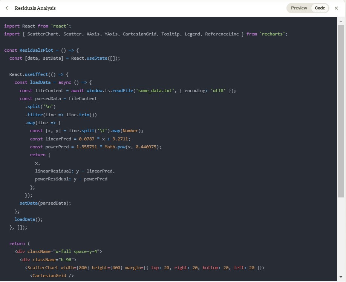Click the 'async' keyword
Viewport: 346px width, 282px height.
pos(65,82)
